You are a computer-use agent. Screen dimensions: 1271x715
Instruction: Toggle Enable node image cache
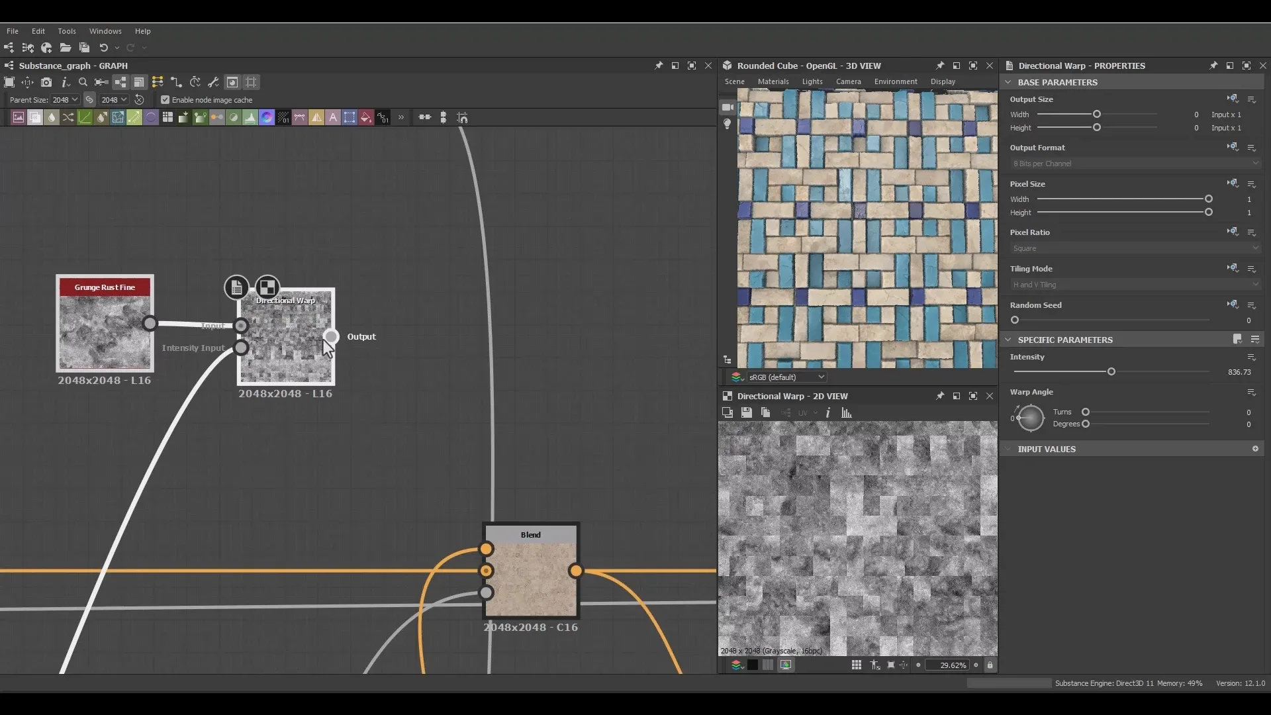[165, 100]
